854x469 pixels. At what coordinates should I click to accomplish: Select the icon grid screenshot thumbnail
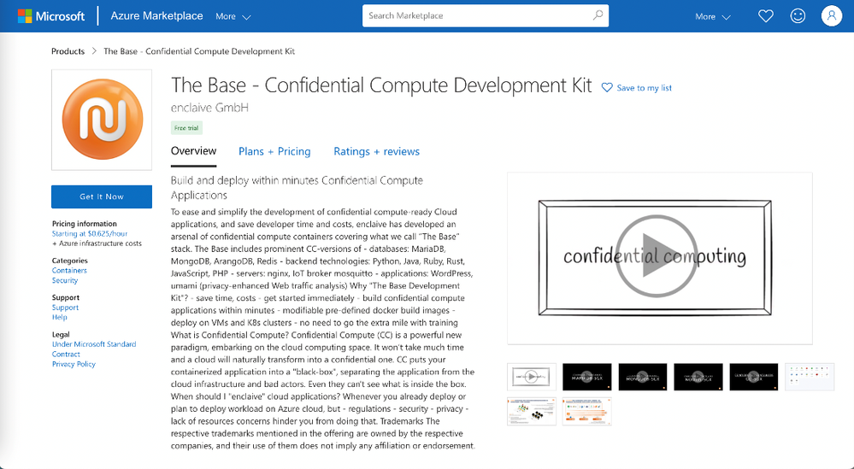click(x=810, y=377)
